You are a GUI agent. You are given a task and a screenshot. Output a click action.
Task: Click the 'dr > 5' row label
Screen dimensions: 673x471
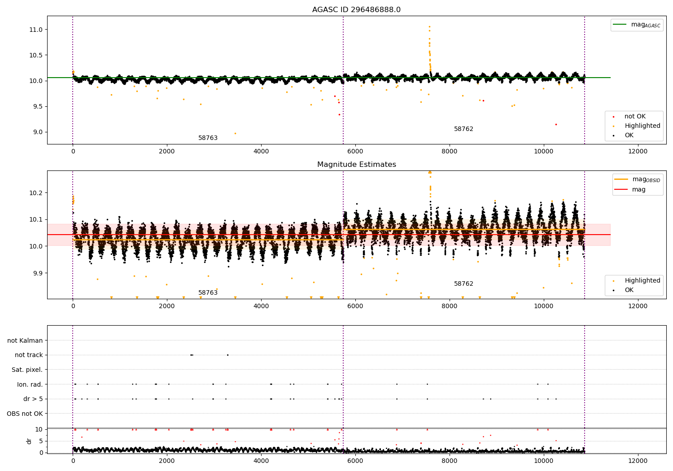[33, 399]
